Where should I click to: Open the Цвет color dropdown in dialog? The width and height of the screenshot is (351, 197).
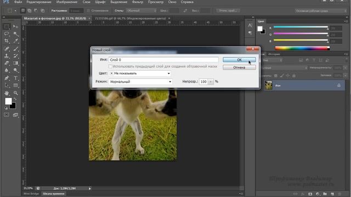pyautogui.click(x=140, y=73)
